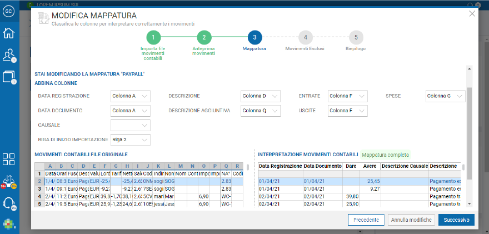Select column F header in original file

click(x=105, y=166)
